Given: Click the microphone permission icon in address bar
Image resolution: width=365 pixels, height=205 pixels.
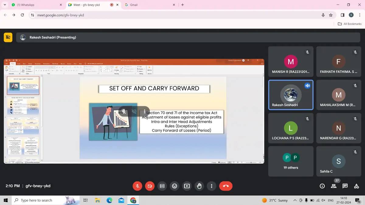Looking at the screenshot, I should click(x=323, y=15).
